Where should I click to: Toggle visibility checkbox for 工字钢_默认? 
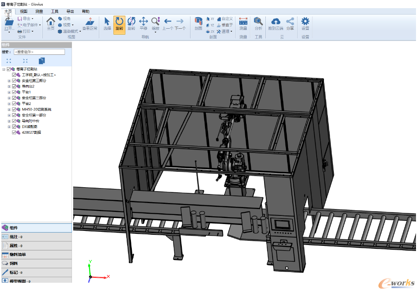[x=14, y=75]
